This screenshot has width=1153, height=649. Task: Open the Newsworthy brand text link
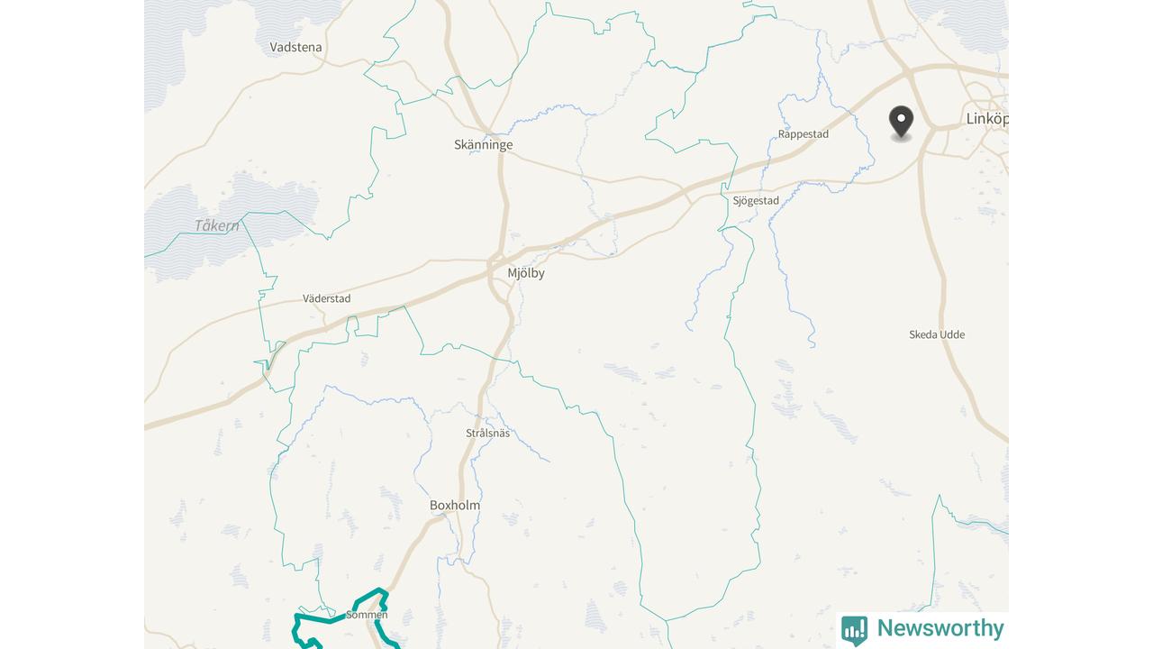[940, 628]
